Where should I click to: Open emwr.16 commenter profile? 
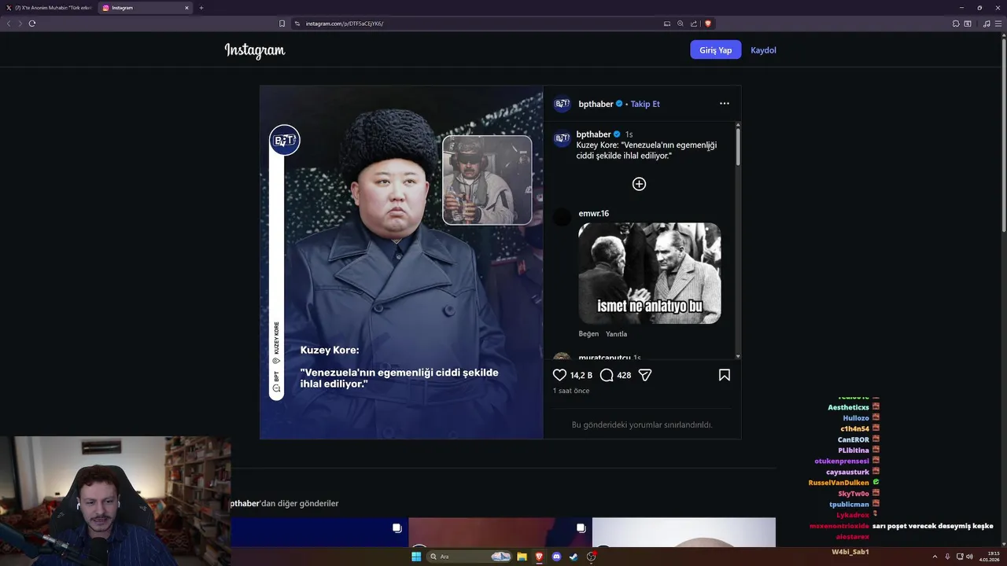pyautogui.click(x=593, y=214)
